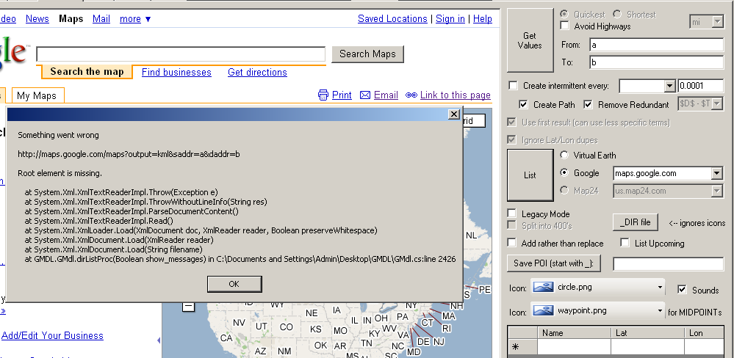Select the Search the map tab
This screenshot has height=358, width=734.
tap(87, 72)
